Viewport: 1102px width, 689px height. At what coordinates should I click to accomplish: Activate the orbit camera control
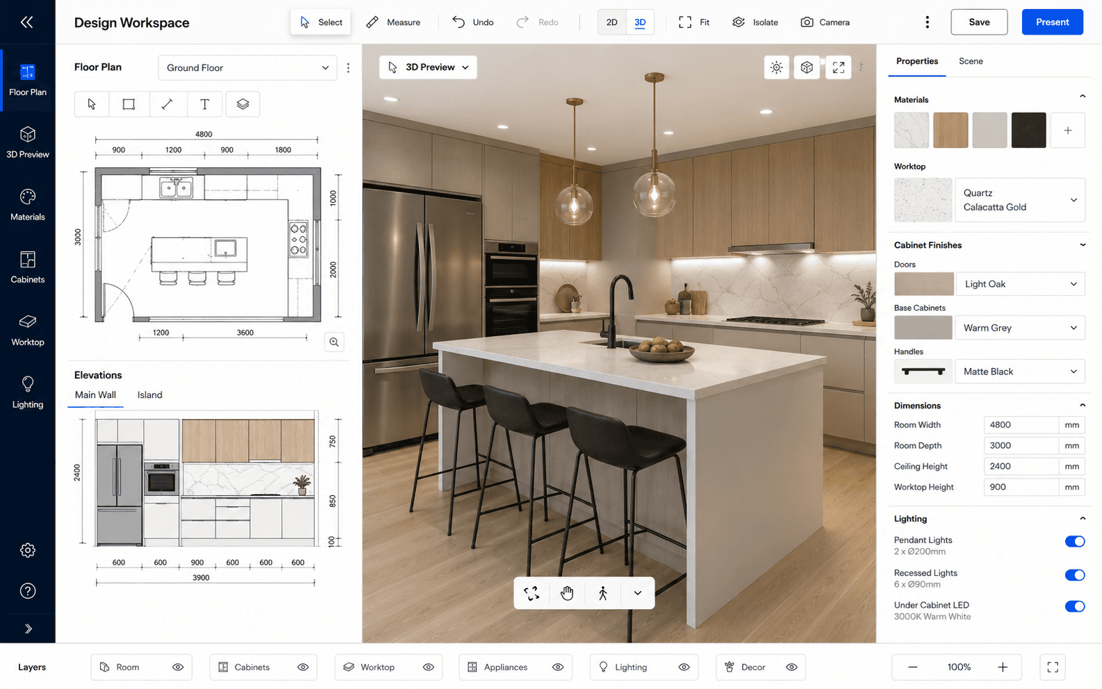pos(532,593)
